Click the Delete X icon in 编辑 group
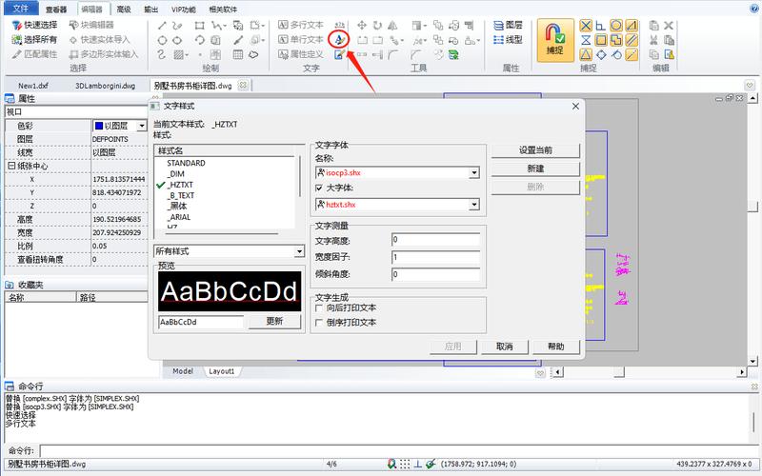Image resolution: width=762 pixels, height=476 pixels. (669, 26)
